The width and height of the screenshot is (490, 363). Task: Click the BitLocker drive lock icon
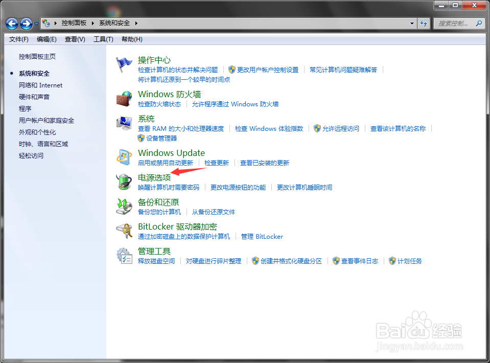(x=124, y=231)
